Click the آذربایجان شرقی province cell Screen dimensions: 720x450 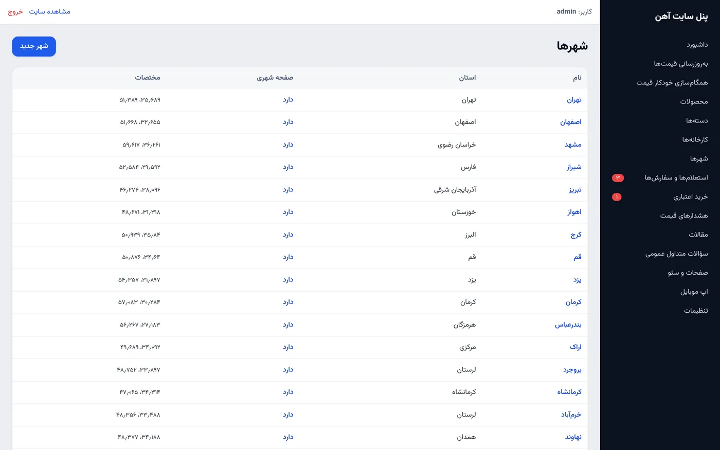click(455, 190)
